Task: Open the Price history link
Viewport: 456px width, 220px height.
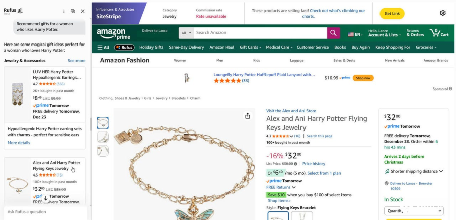Action: 314,164
